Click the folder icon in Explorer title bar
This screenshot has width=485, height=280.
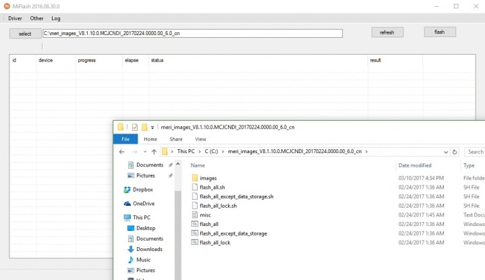pos(120,127)
